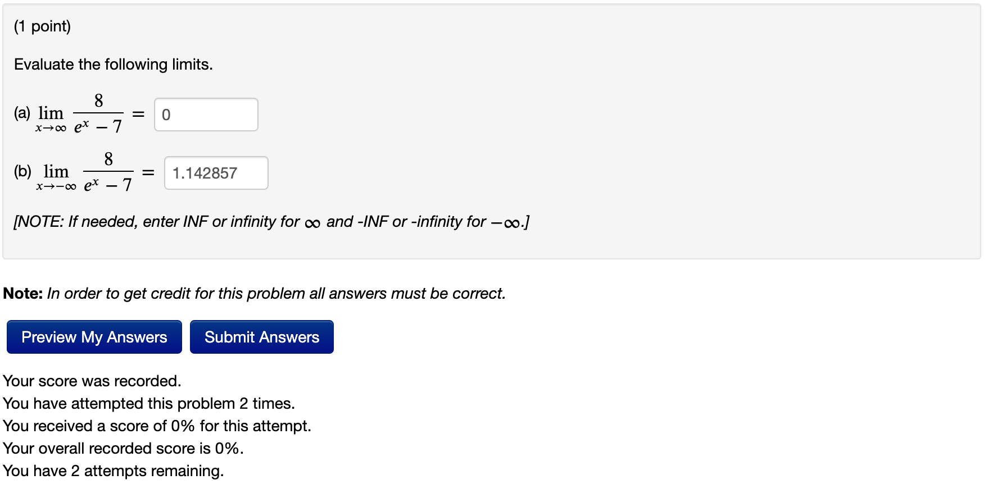
Task: Click the NOTE about entering INF
Action: (x=270, y=222)
